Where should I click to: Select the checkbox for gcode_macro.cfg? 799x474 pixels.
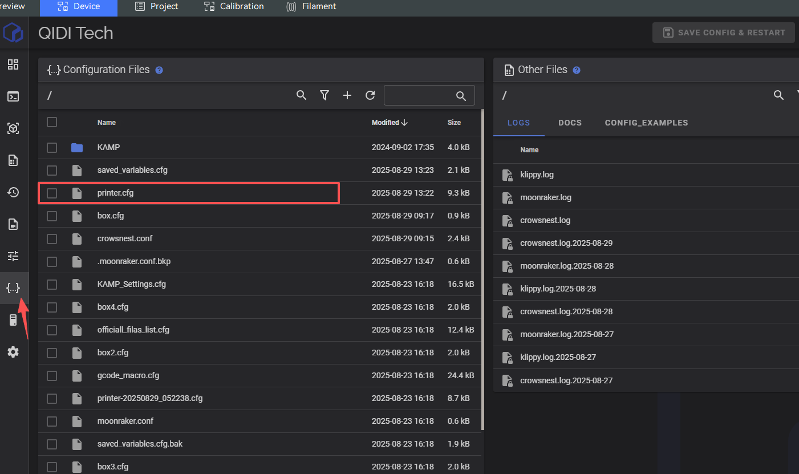[52, 376]
